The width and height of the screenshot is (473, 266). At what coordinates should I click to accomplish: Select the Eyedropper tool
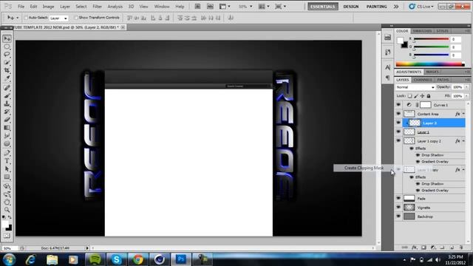point(7,78)
